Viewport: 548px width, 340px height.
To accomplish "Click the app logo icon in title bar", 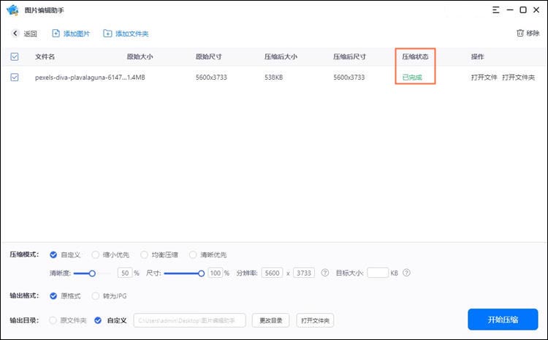I will [x=12, y=10].
